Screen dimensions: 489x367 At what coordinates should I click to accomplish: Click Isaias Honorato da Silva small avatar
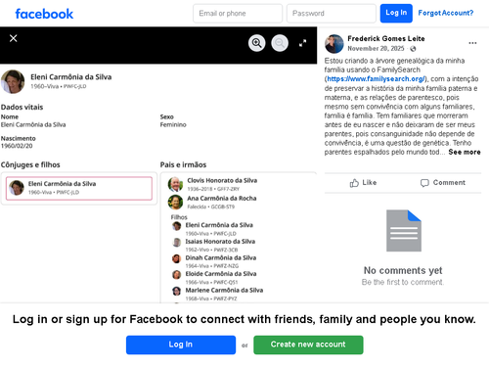pyautogui.click(x=177, y=243)
